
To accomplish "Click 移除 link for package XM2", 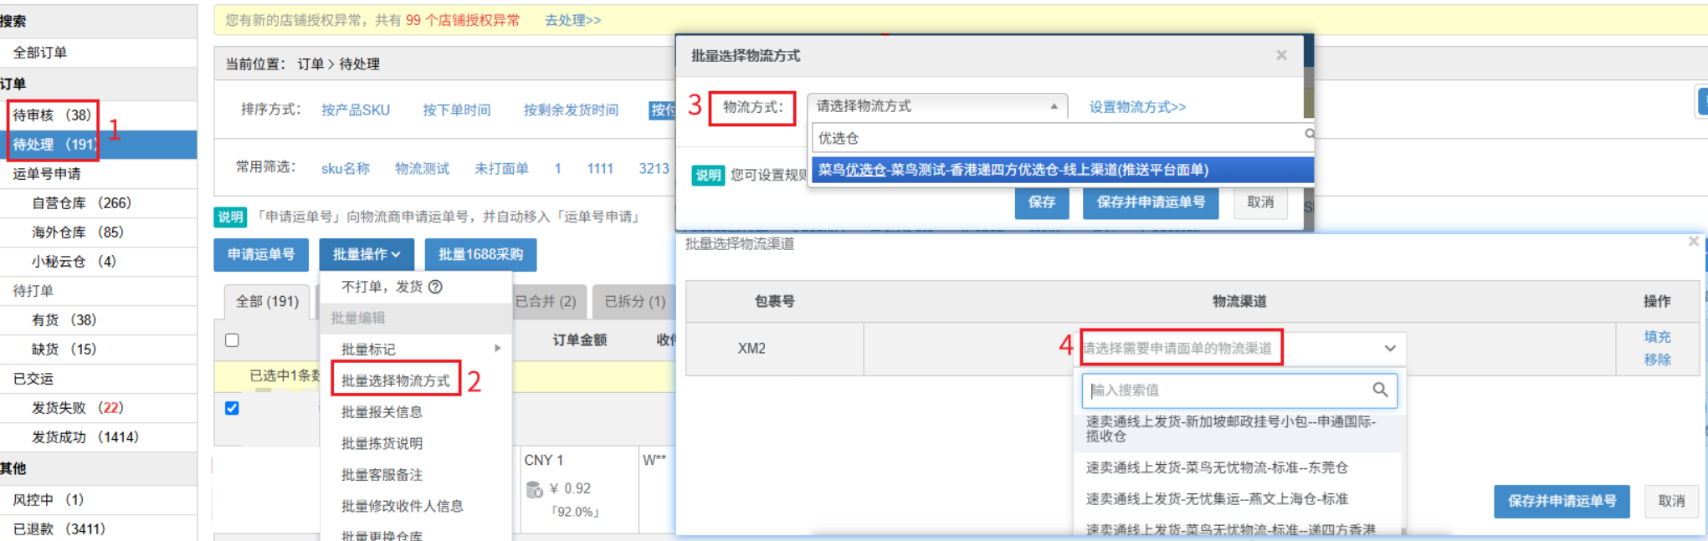I will (x=1657, y=360).
